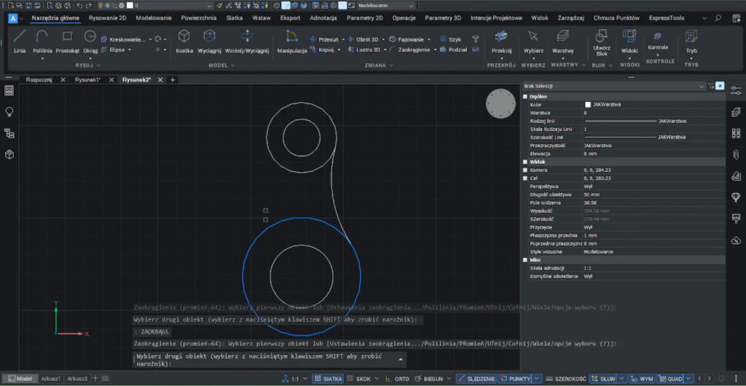Screen dimensions: 746x386
Task: Open the ExpressTools ribbon tab
Action: (667, 18)
